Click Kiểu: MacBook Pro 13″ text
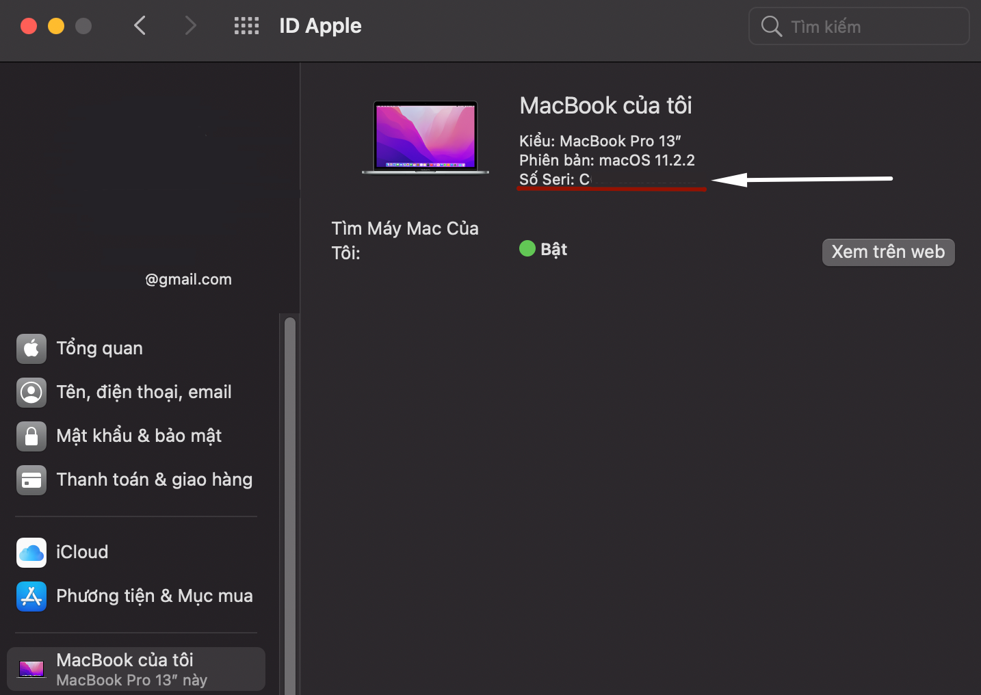The image size is (981, 695). (600, 141)
